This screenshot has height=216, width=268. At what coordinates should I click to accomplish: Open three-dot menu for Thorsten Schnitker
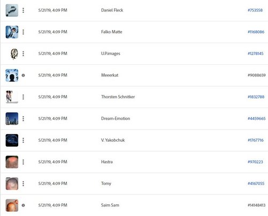(x=23, y=97)
